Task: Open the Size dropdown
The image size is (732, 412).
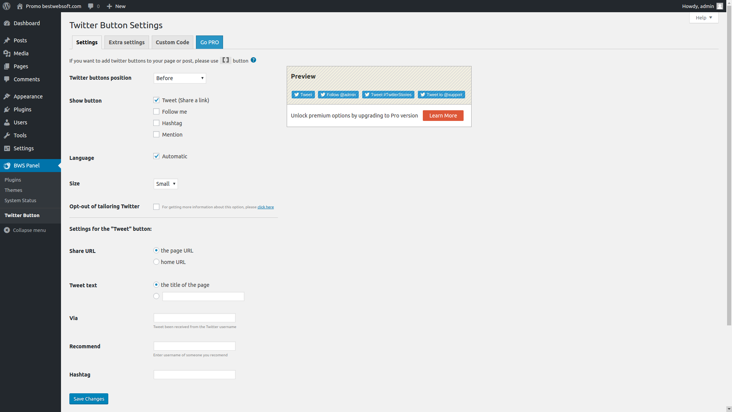Action: click(166, 184)
